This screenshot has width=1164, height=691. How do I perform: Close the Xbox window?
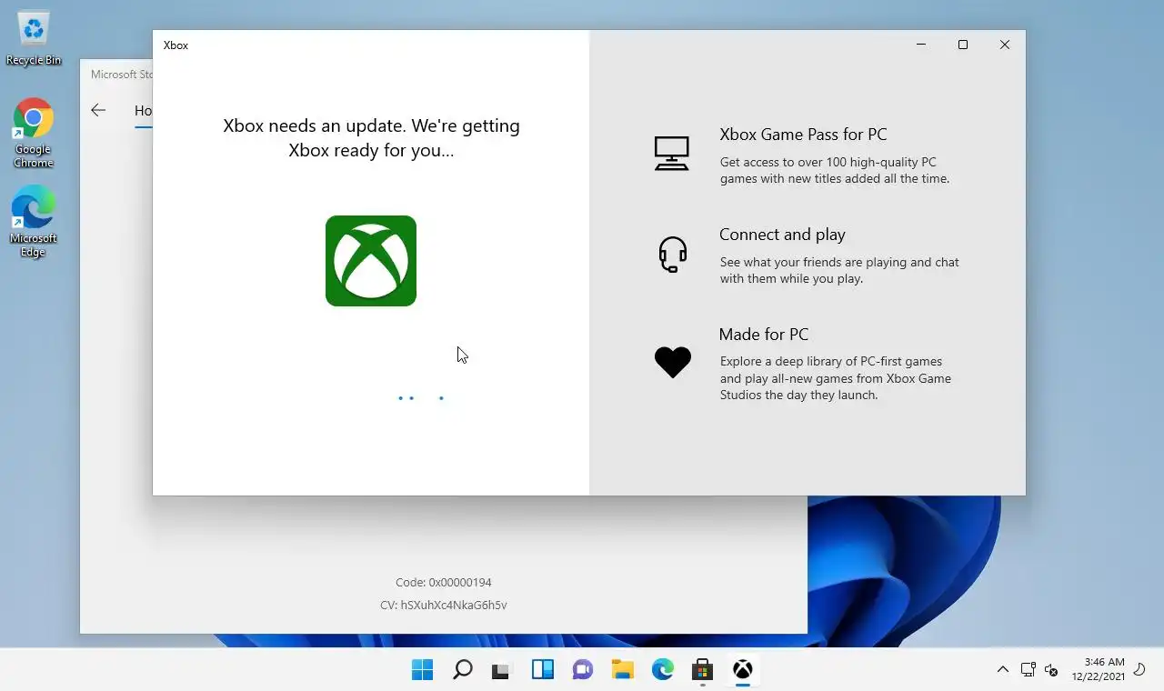click(x=1005, y=45)
